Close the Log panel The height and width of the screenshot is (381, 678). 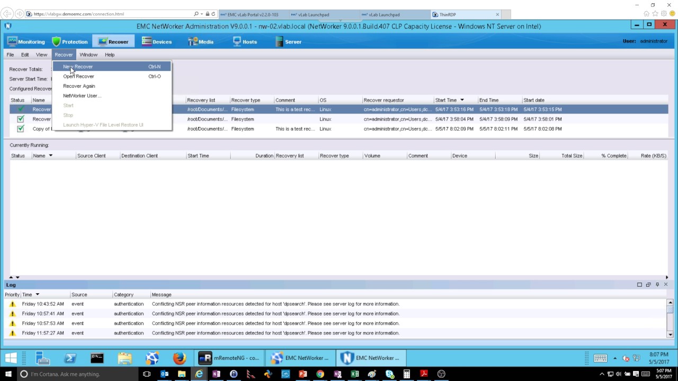666,285
